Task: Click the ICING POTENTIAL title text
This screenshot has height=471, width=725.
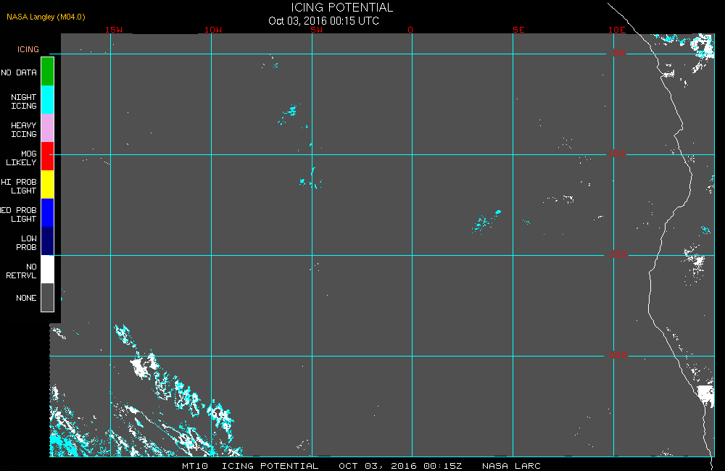Action: click(341, 7)
